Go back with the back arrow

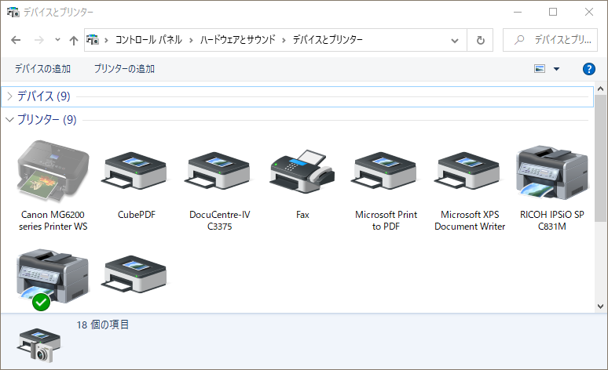tap(16, 40)
